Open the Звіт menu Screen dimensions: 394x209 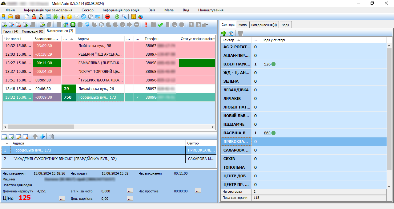[x=152, y=10]
